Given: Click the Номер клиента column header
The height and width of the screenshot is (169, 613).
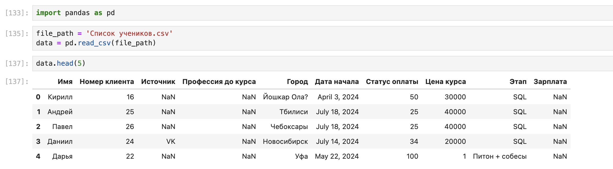Looking at the screenshot, I should (107, 82).
